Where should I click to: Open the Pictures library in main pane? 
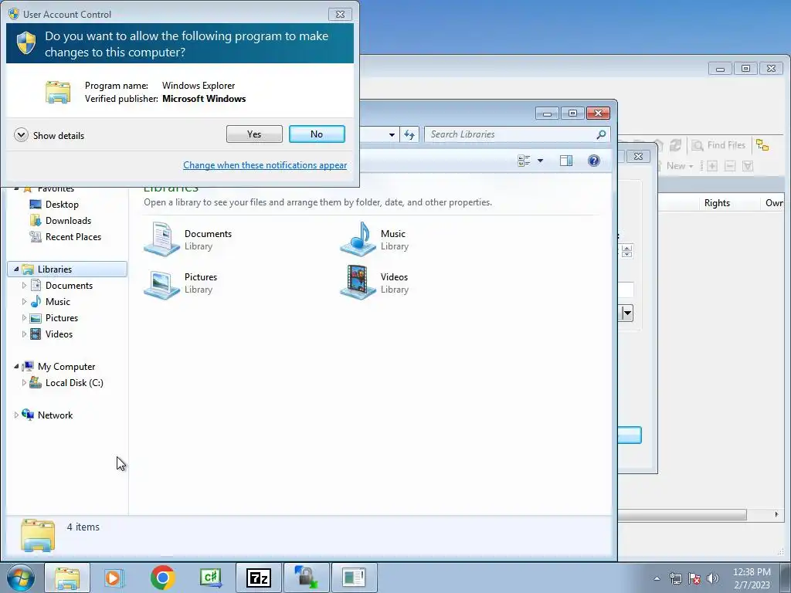click(181, 283)
